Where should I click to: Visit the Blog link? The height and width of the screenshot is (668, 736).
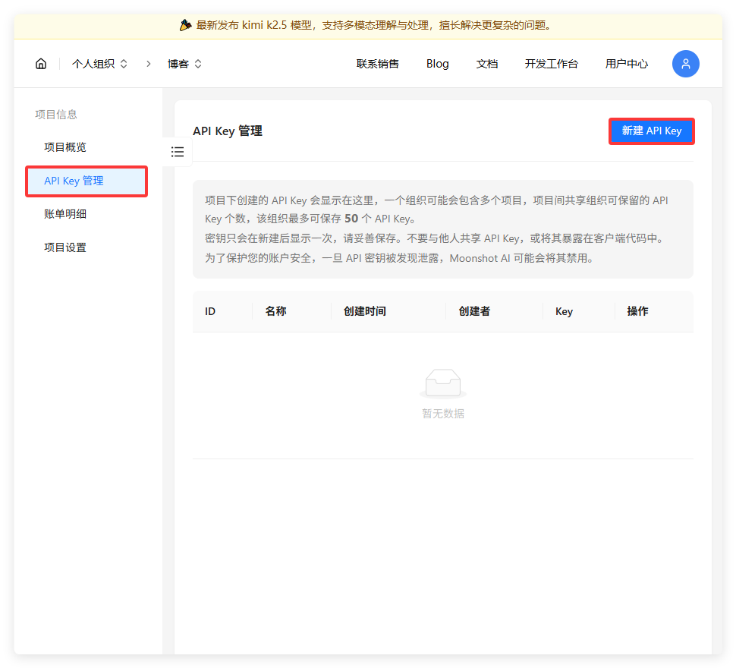(438, 64)
